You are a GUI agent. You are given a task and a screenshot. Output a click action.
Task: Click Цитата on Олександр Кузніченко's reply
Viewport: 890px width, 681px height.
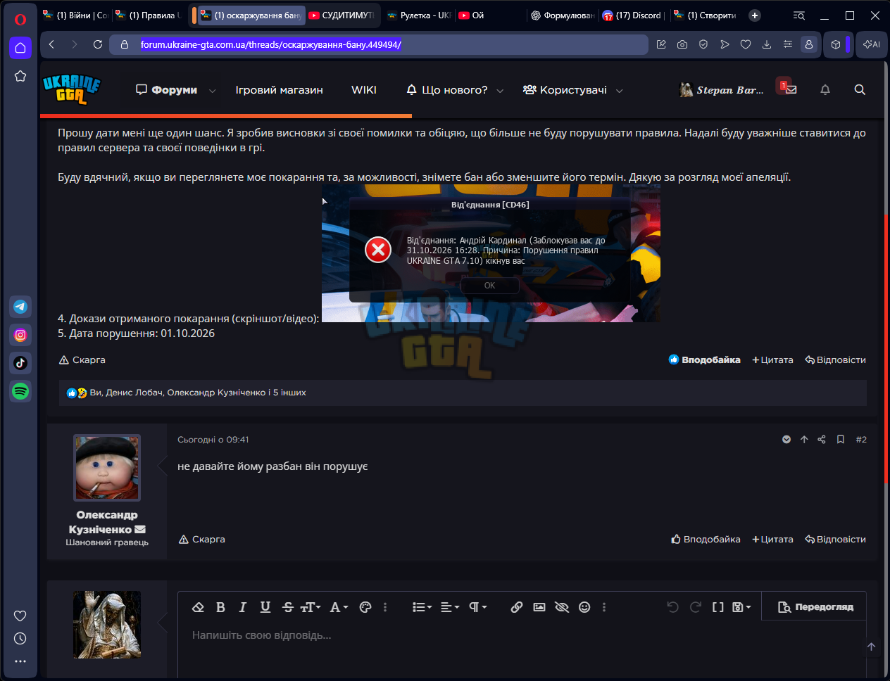pos(772,539)
